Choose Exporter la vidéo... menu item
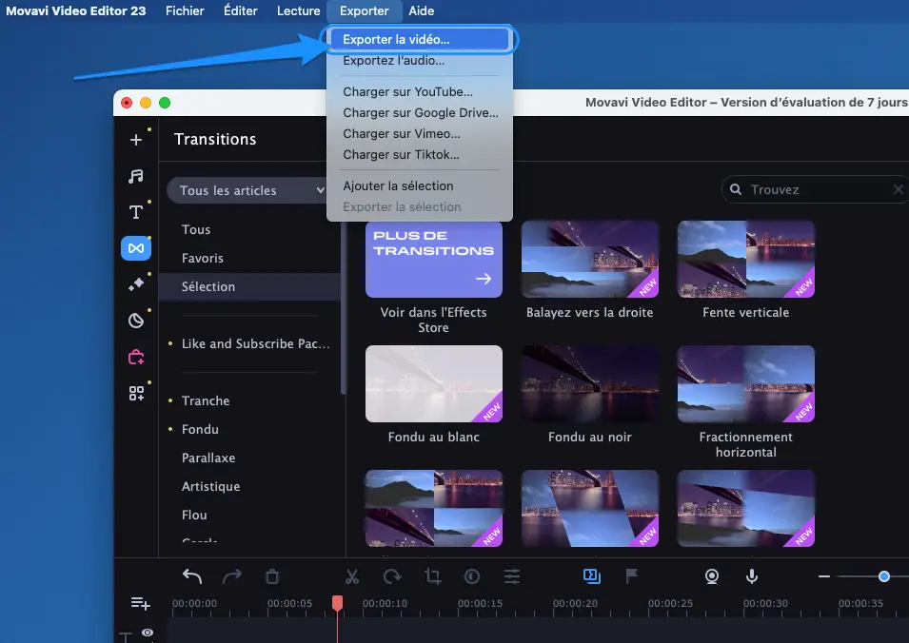 420,39
